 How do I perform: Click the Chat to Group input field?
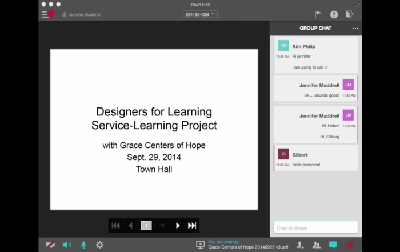pos(315,227)
